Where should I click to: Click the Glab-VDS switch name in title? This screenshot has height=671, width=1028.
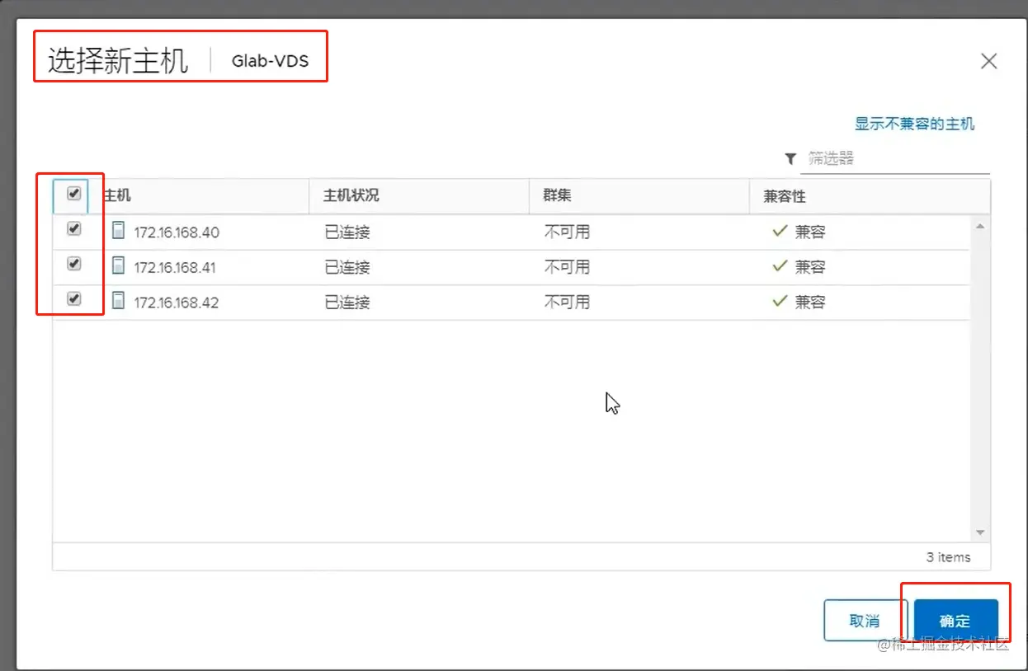(x=270, y=61)
